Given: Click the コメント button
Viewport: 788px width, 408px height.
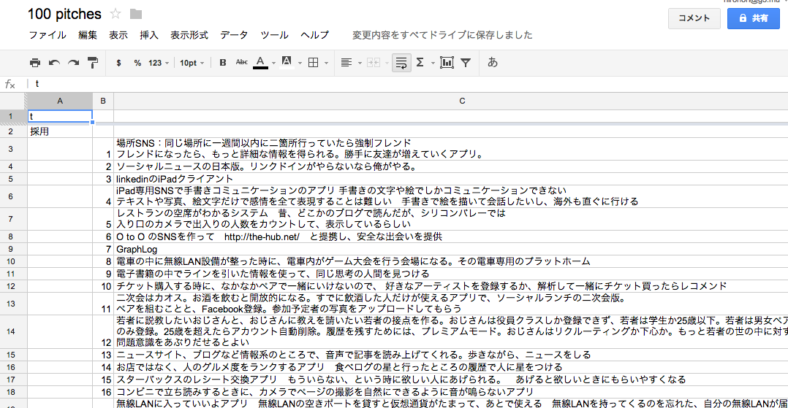Looking at the screenshot, I should (694, 18).
